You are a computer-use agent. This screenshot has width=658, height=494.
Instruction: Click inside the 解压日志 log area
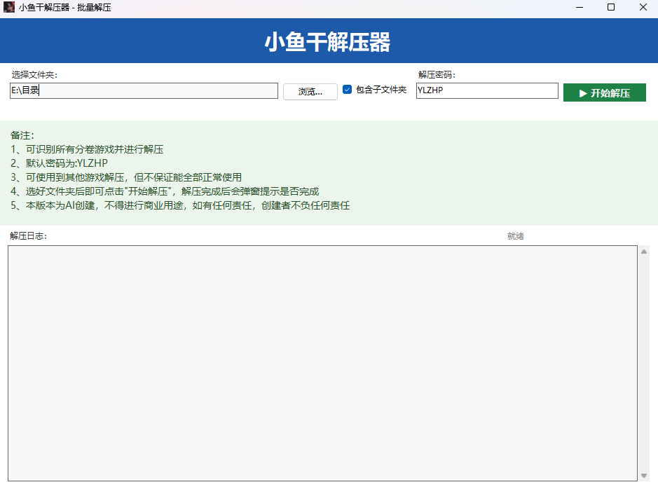click(323, 364)
